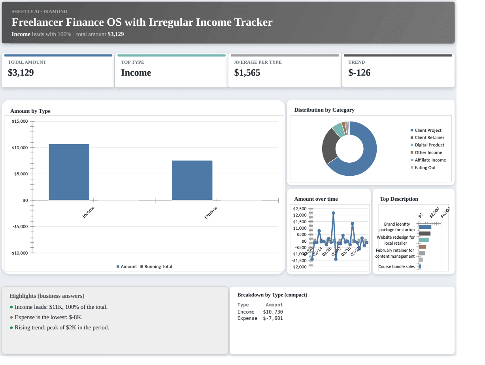The height and width of the screenshot is (365, 485).
Task: Click the Distribution by Category chart title
Action: pyautogui.click(x=324, y=110)
